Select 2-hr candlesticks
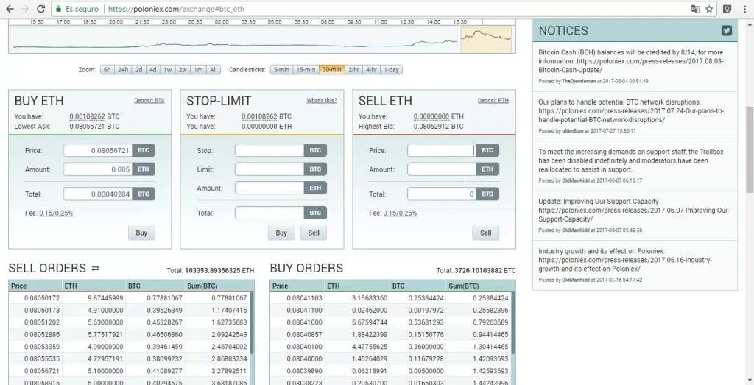The height and width of the screenshot is (385, 754). click(x=353, y=70)
